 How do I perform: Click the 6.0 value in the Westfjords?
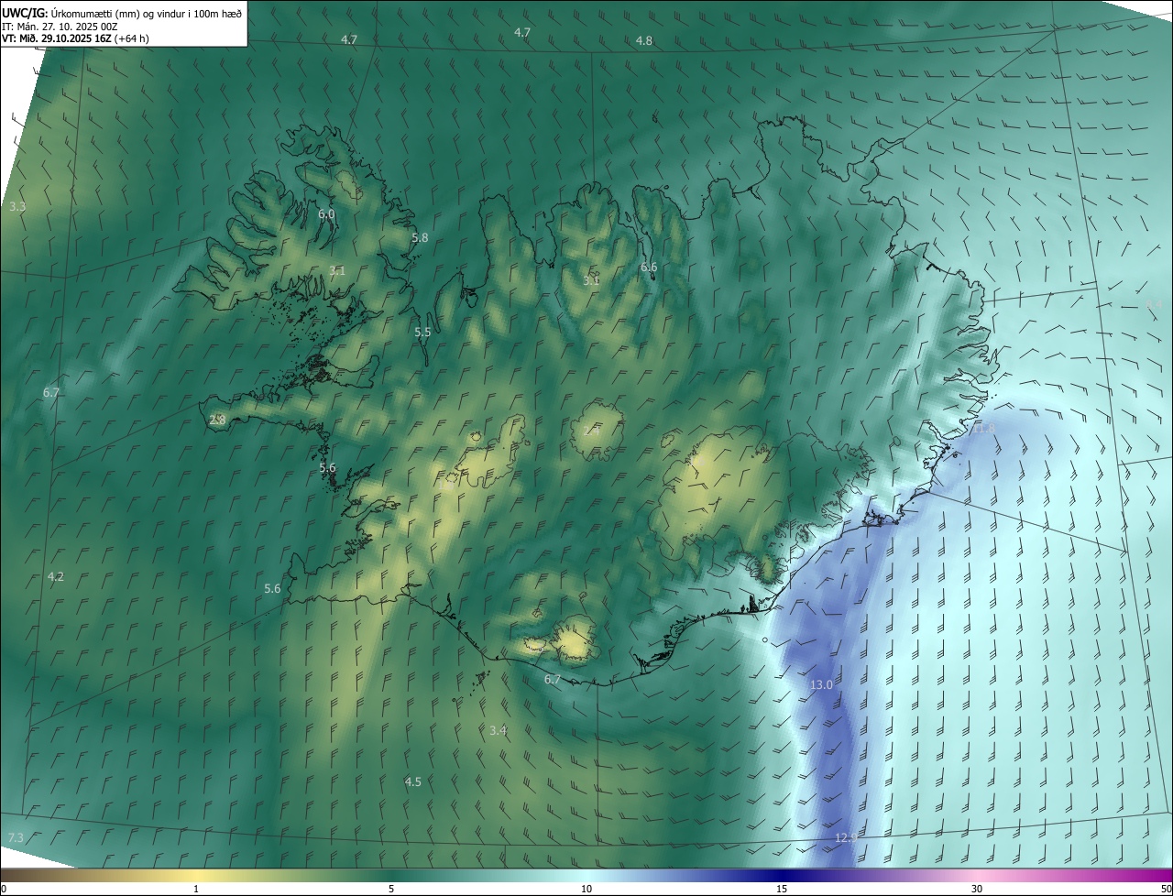pos(326,214)
